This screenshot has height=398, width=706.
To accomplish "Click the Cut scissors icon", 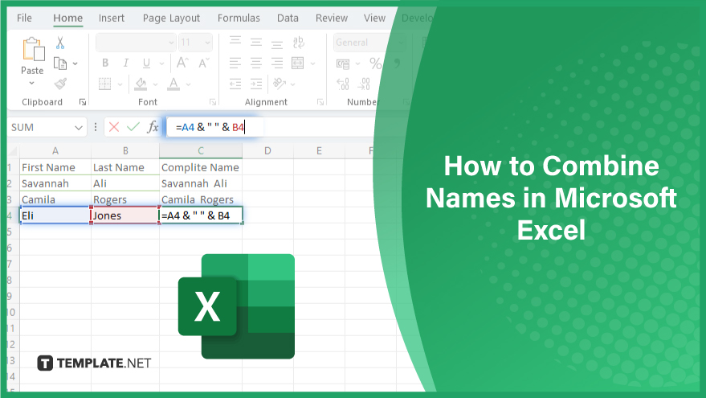I will (x=60, y=43).
